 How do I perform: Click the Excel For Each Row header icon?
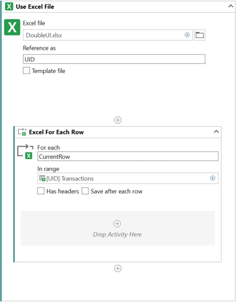coord(22,132)
